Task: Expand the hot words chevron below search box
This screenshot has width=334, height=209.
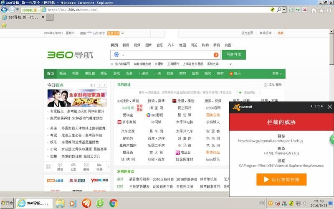Action: (x=230, y=64)
